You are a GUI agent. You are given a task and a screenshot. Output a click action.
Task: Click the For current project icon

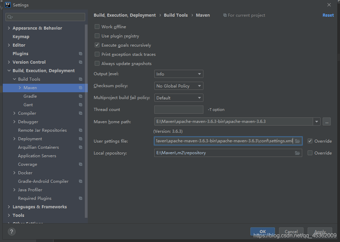(x=225, y=15)
